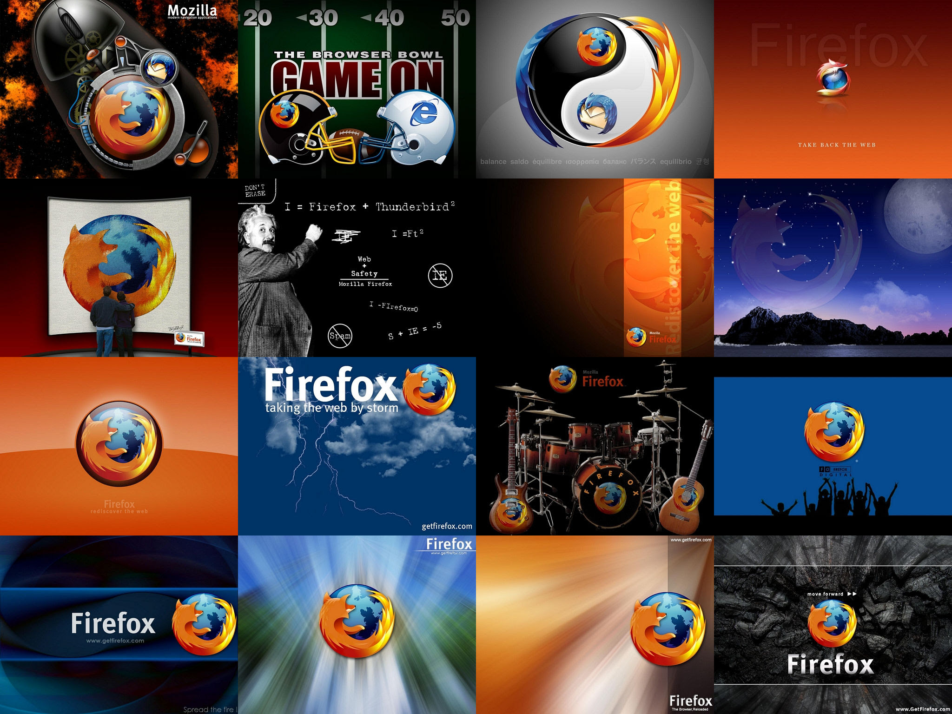
Task: Click the 'I = Firefox + Thunderbird' equation
Action: click(370, 207)
